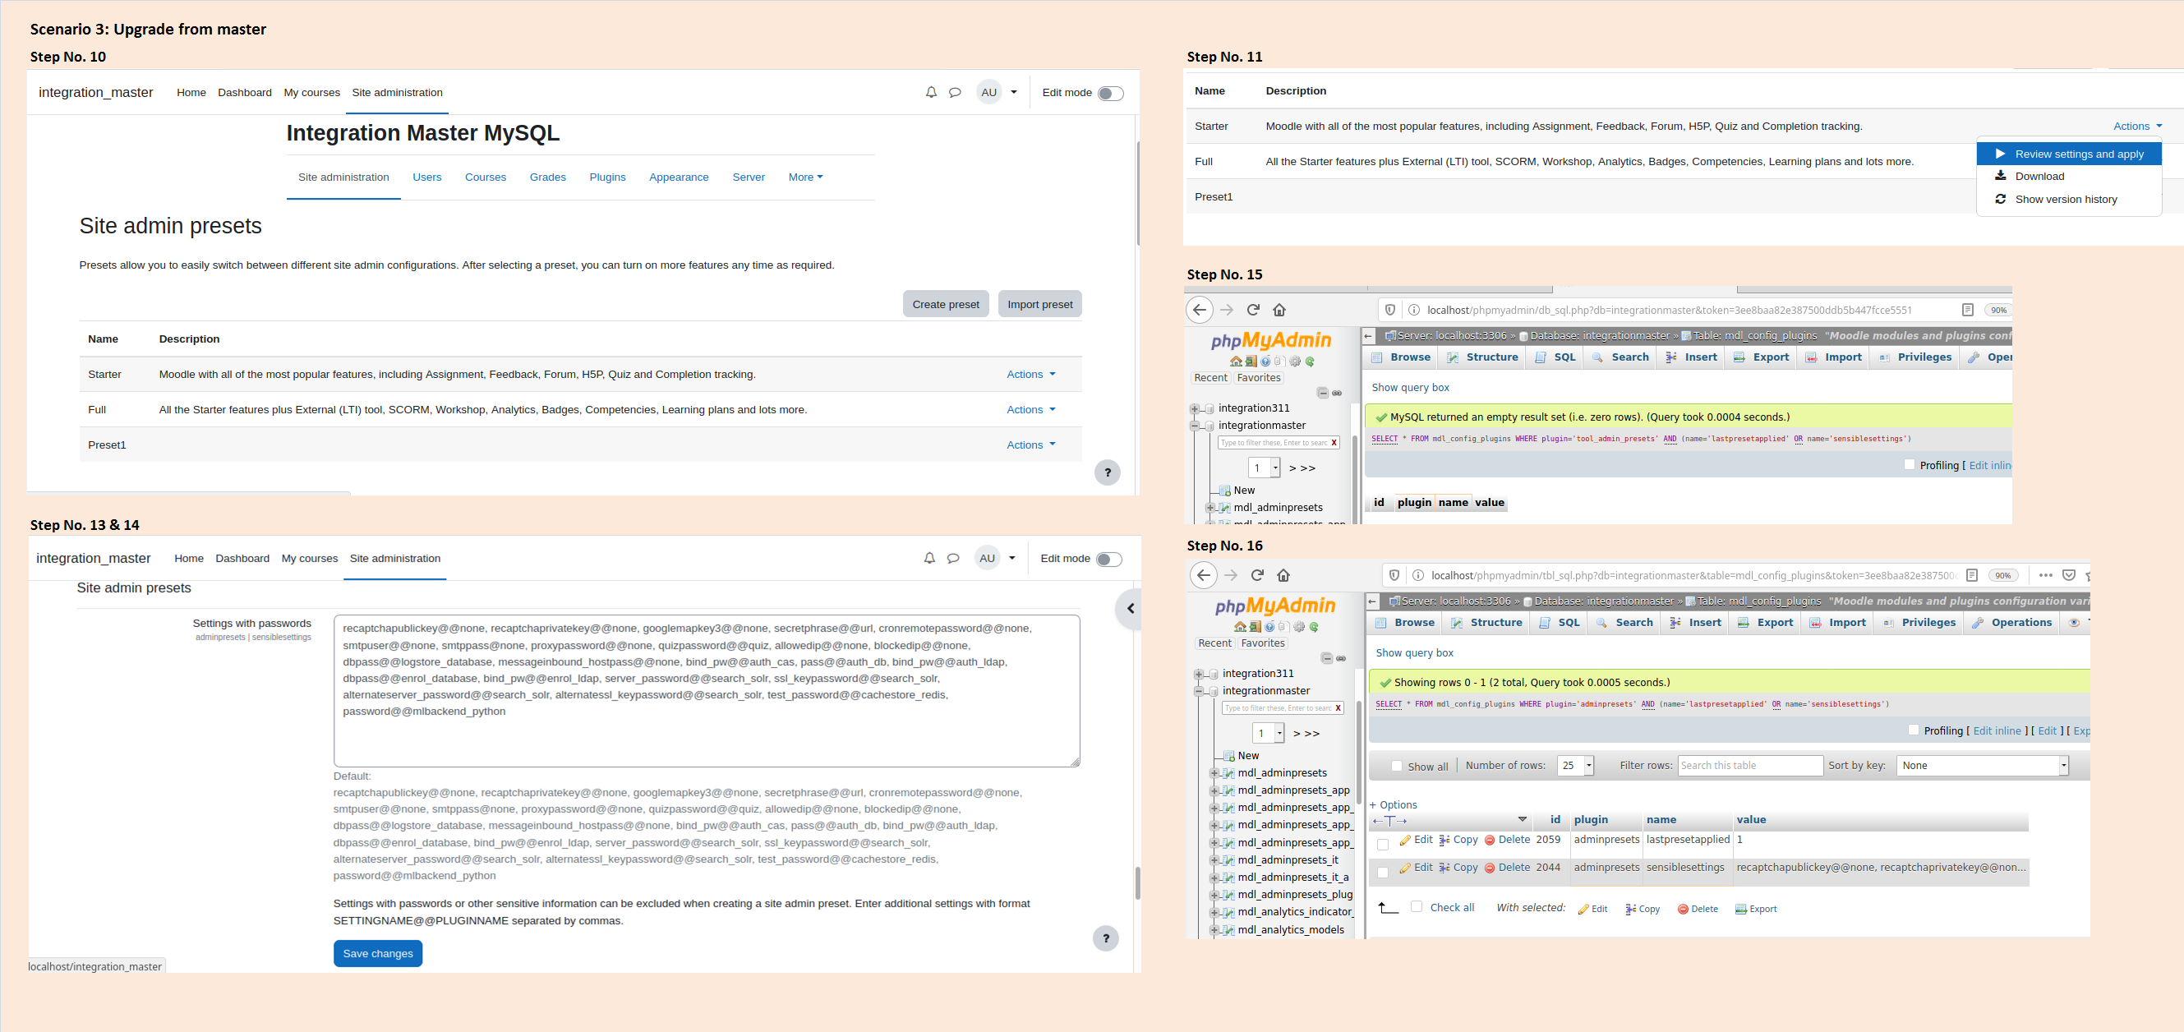The width and height of the screenshot is (2184, 1032).
Task: Open notifications bell in Step 10 screenshot
Action: (931, 92)
